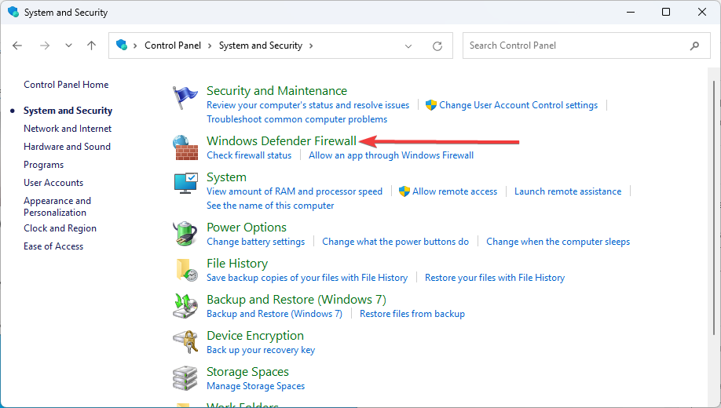Change User Account Control settings
721x408 pixels.
point(518,105)
